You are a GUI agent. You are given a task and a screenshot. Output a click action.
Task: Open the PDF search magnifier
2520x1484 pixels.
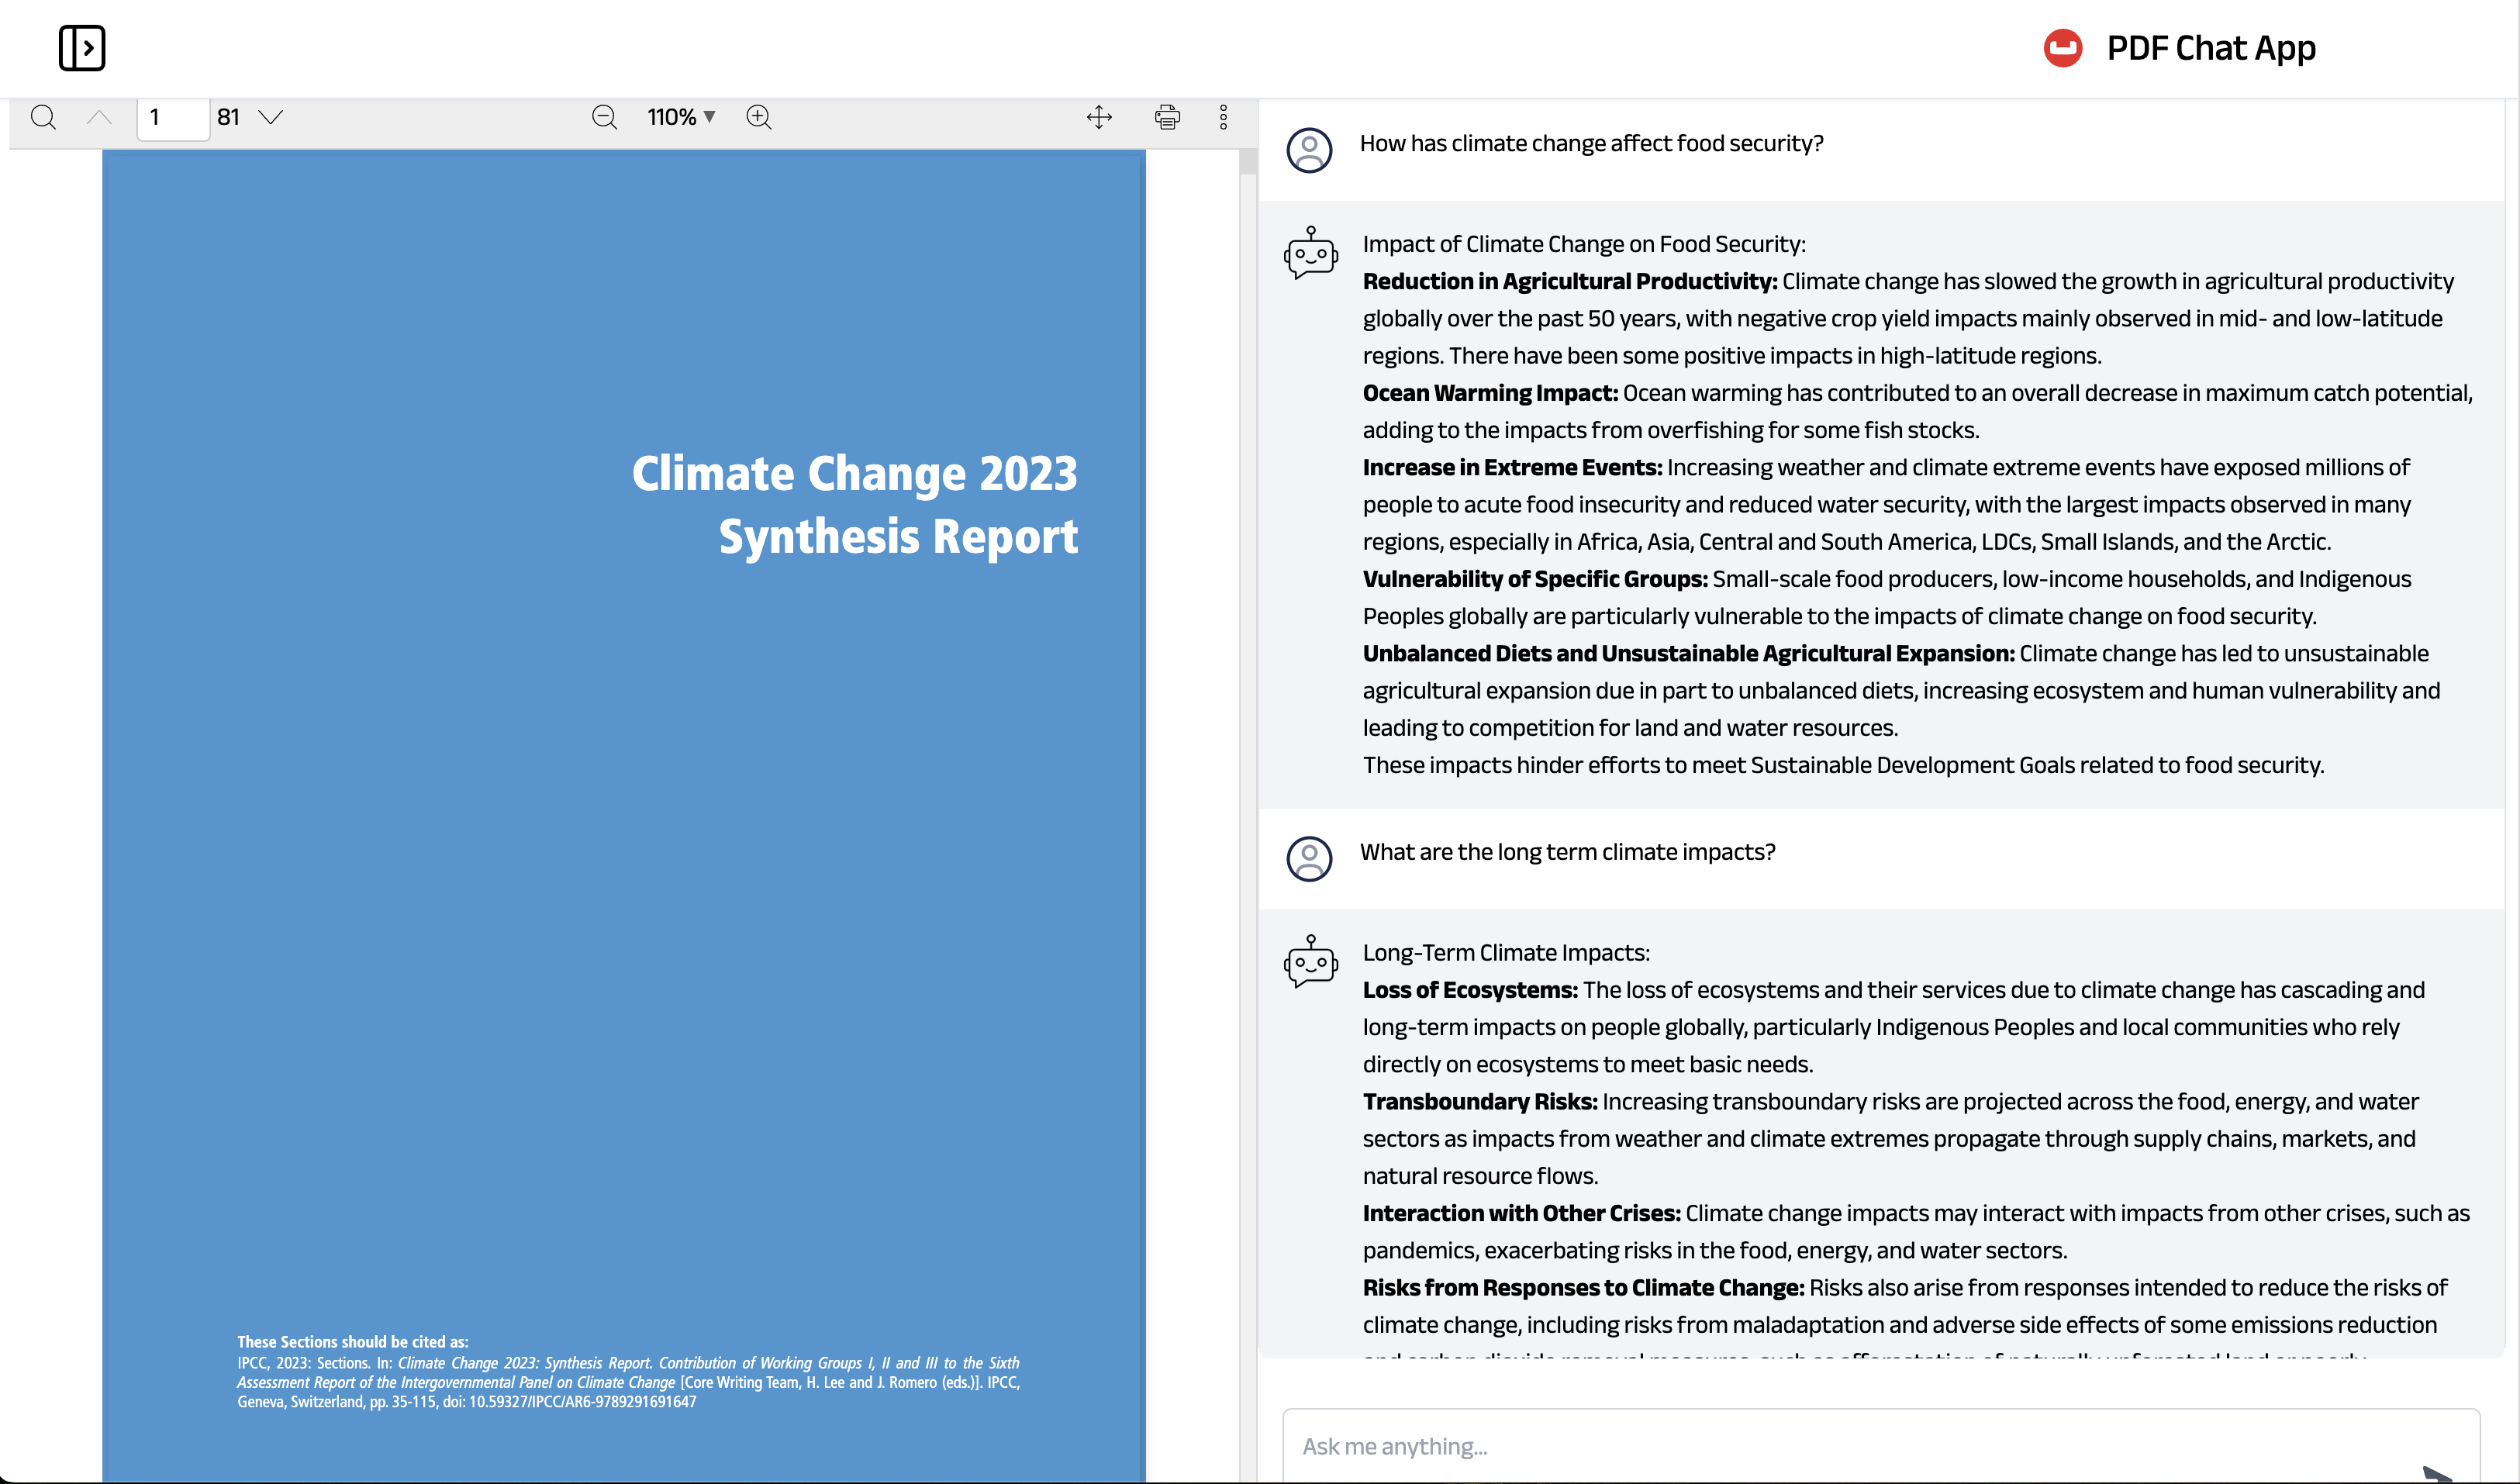43,117
